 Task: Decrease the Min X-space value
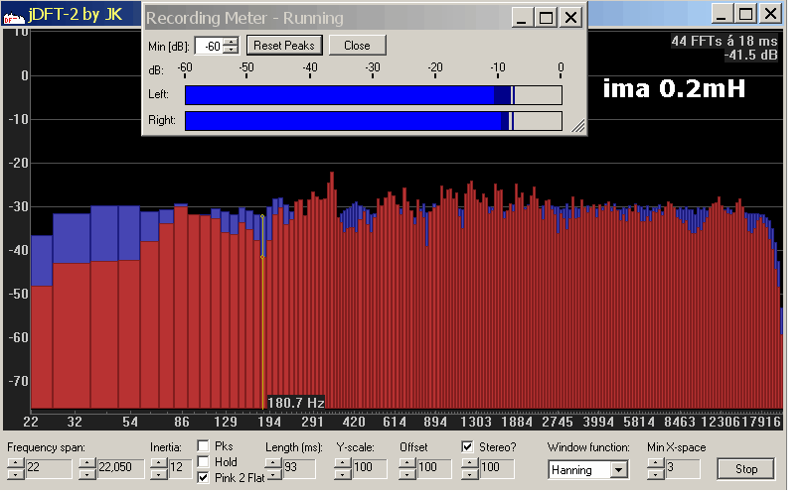pyautogui.click(x=656, y=473)
